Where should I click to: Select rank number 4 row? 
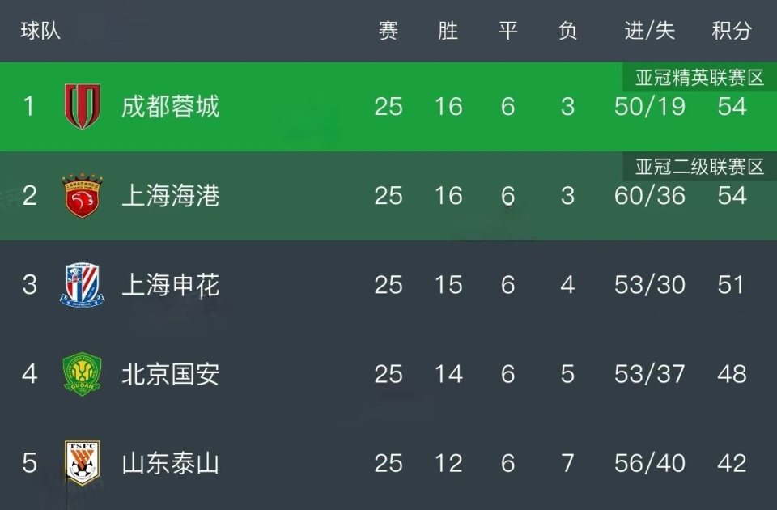coord(388,374)
